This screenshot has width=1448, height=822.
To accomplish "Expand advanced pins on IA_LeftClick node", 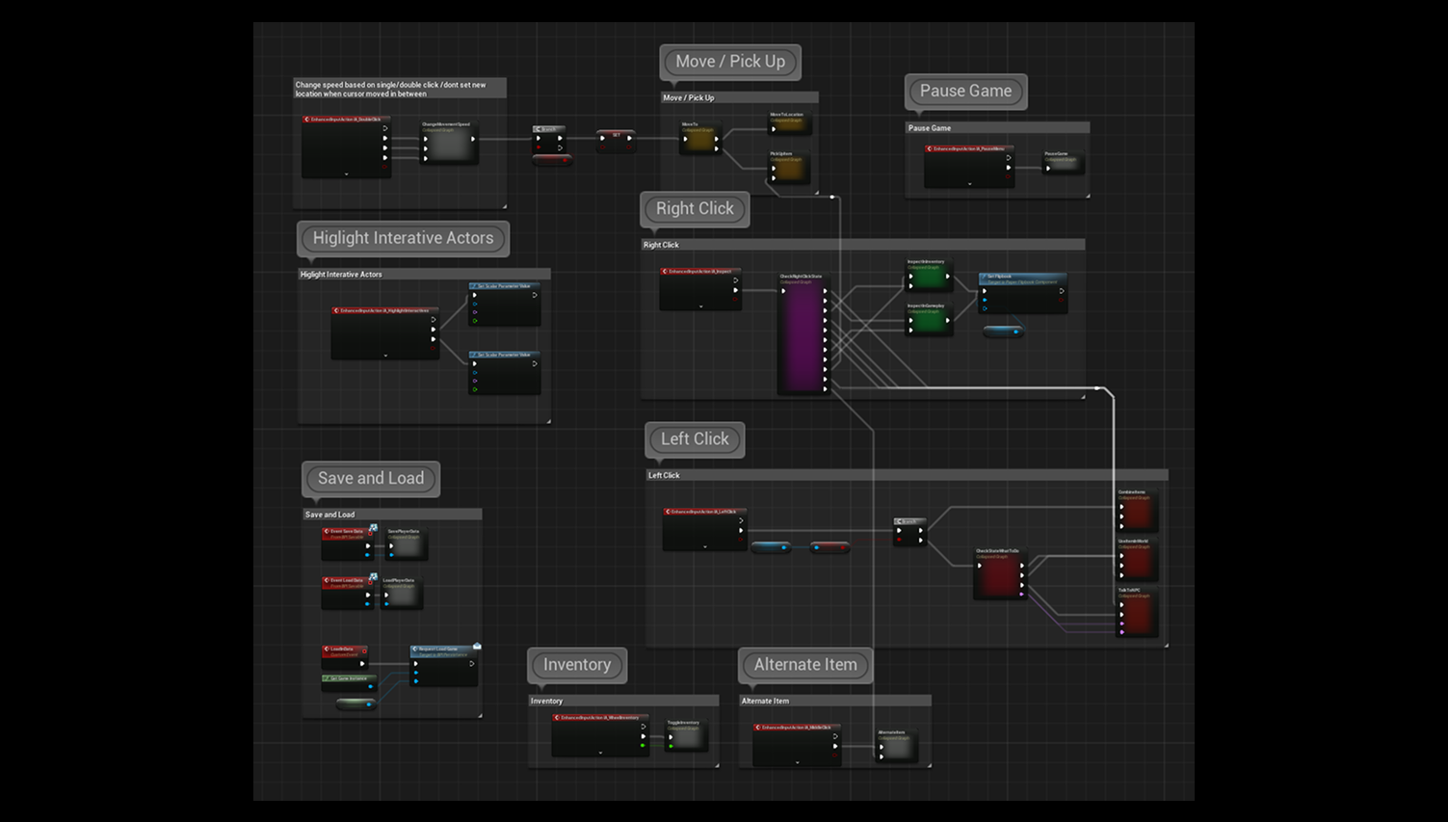I will [x=705, y=546].
